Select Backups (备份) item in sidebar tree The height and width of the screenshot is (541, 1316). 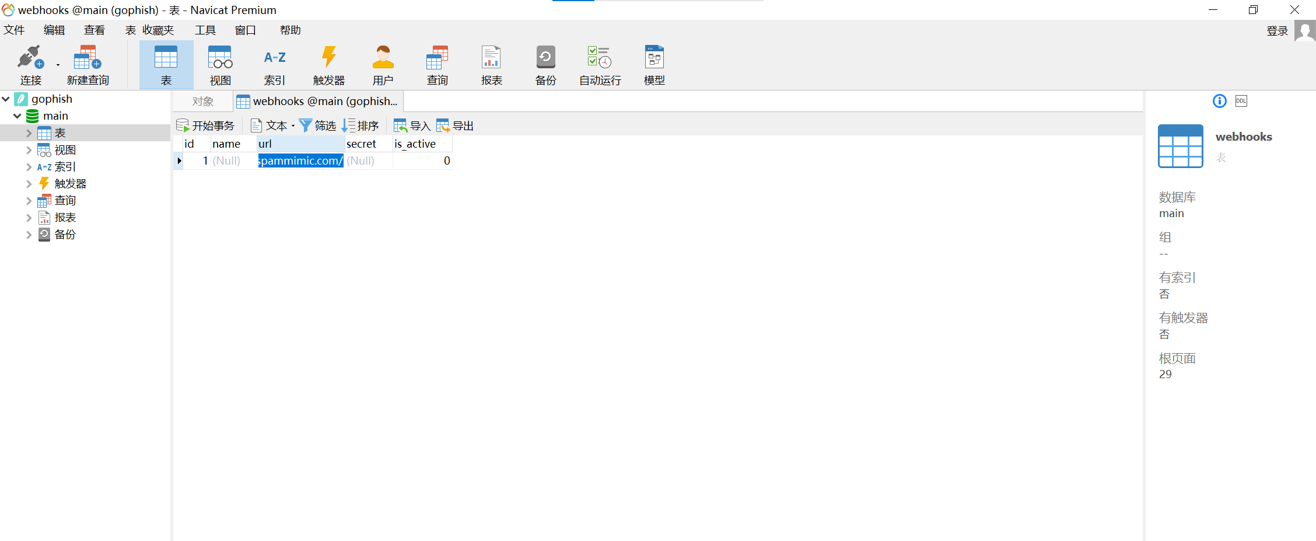[x=65, y=235]
